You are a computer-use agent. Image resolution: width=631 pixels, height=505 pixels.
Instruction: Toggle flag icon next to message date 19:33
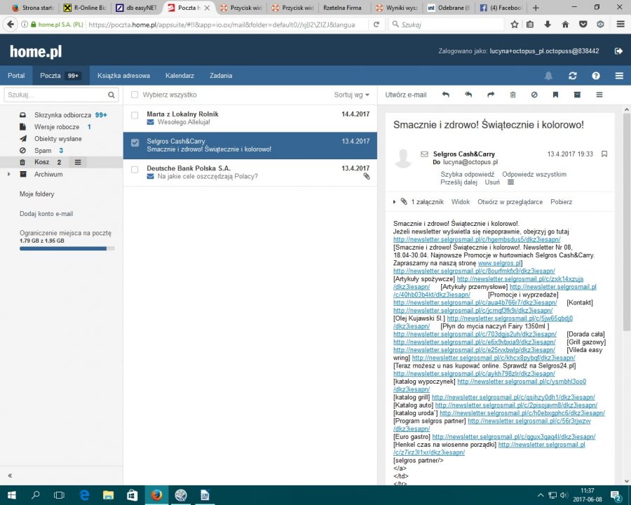point(604,154)
